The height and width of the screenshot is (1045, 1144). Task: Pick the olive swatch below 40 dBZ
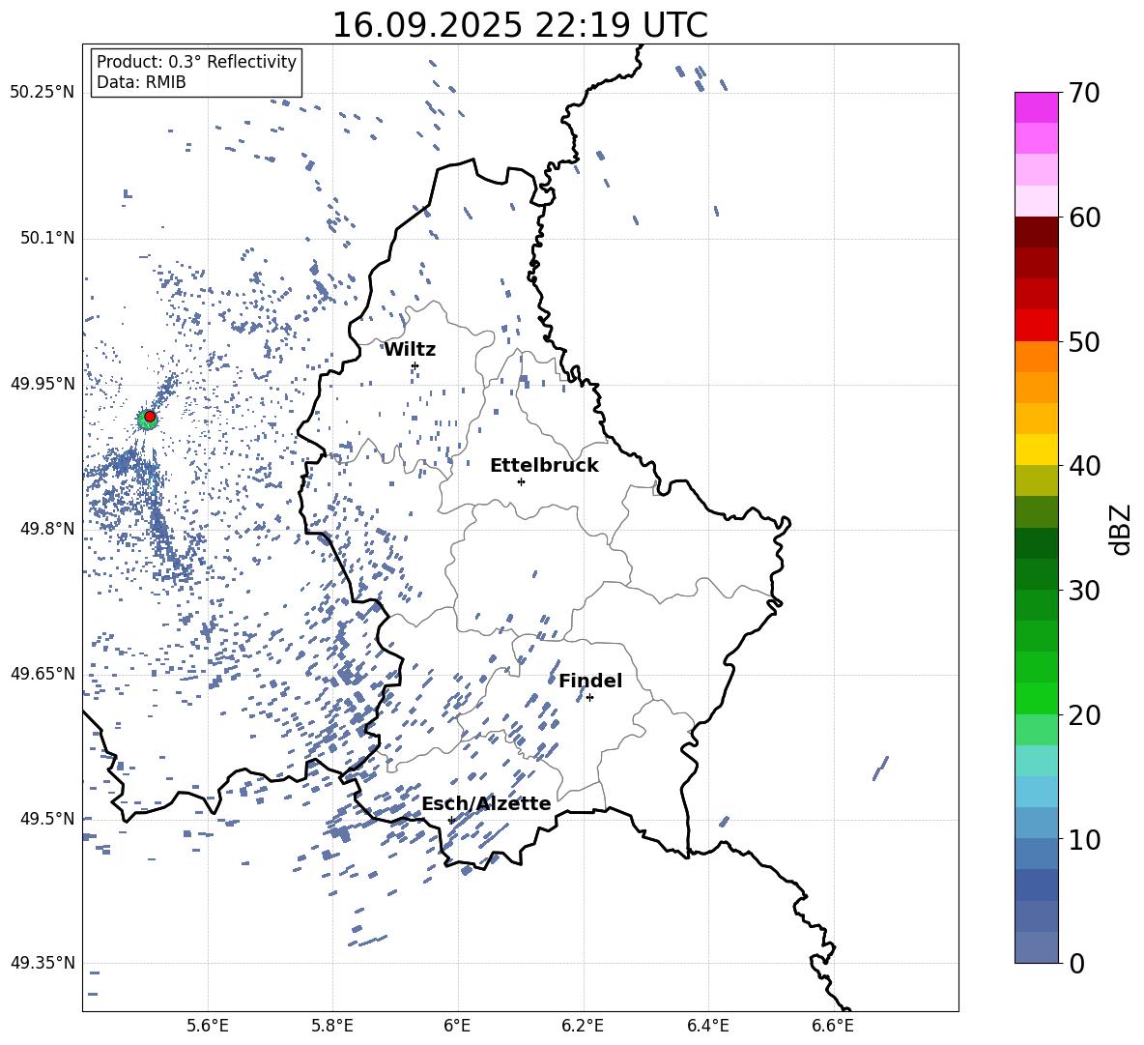pyautogui.click(x=1037, y=480)
